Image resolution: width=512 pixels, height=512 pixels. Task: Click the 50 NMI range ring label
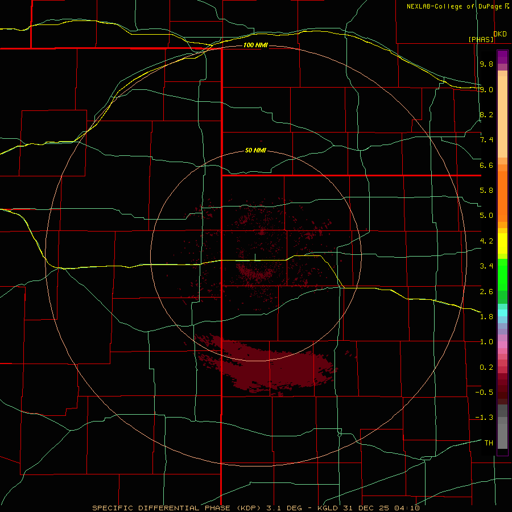(255, 151)
